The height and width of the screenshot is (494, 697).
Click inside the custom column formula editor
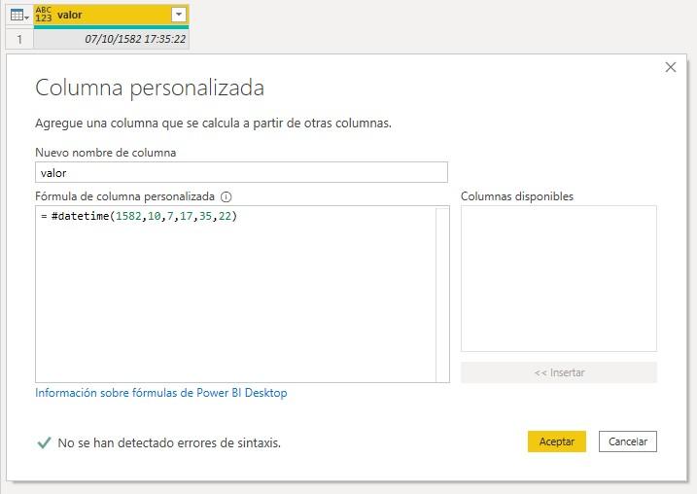coord(233,292)
